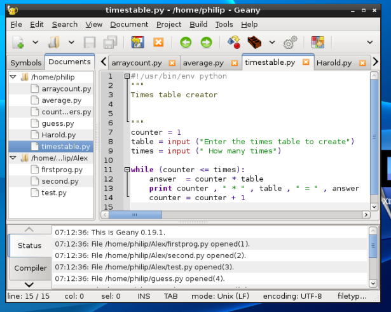Fold the docstring block at line 1
Screen dimensions: 391x312
coord(127,76)
